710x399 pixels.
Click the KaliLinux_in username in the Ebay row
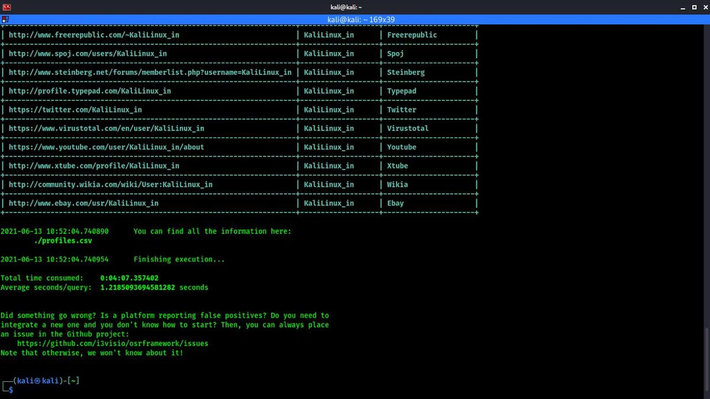(x=329, y=203)
